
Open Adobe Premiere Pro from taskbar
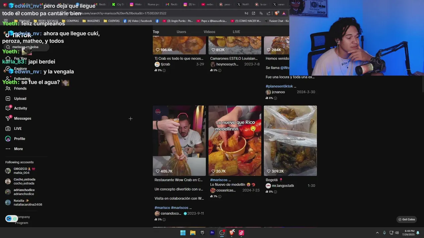pyautogui.click(x=212, y=233)
